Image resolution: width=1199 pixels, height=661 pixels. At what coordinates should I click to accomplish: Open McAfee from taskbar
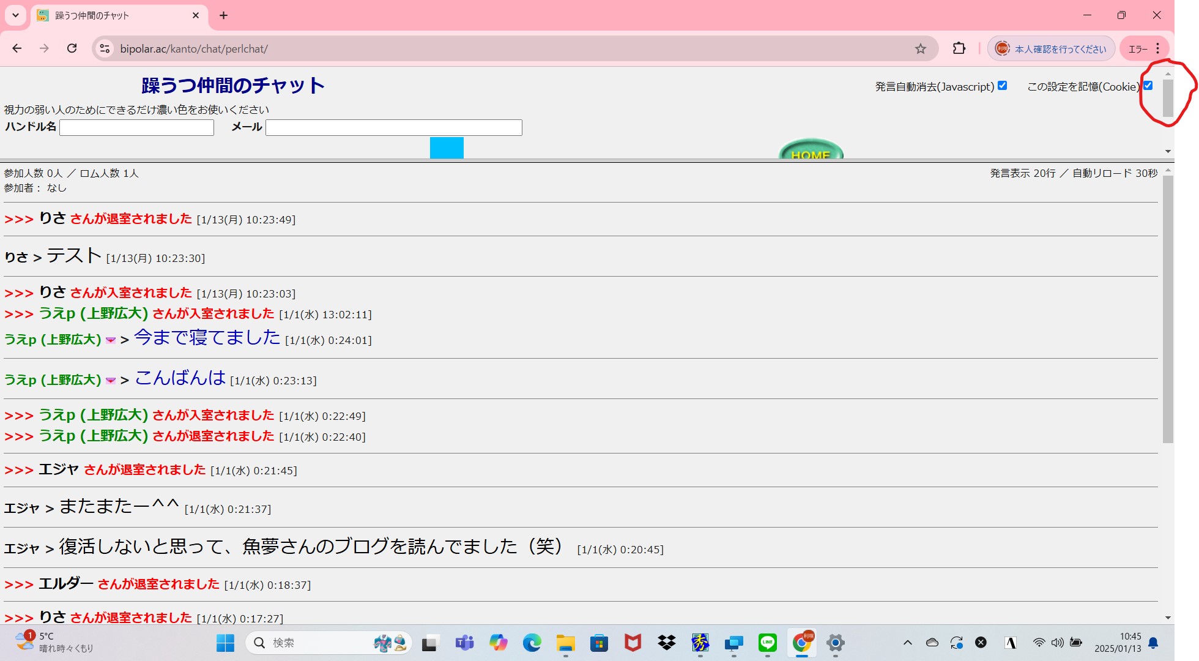[633, 643]
